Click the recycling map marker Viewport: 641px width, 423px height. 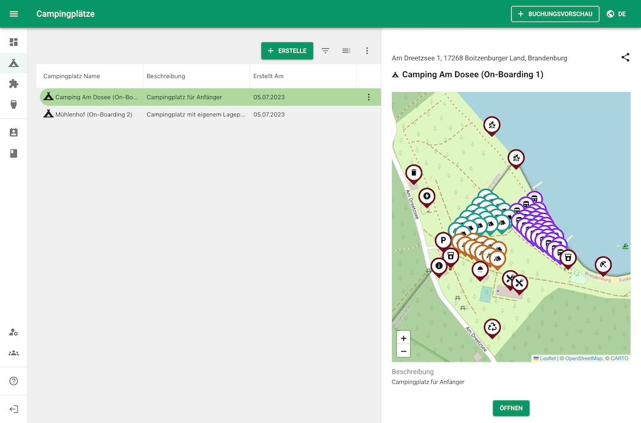click(x=492, y=329)
